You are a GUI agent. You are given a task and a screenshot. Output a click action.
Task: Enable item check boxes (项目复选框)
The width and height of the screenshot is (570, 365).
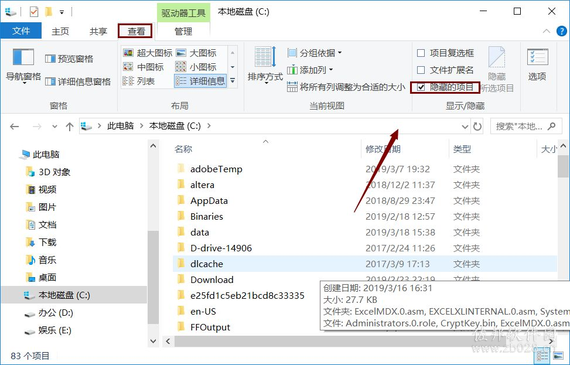(445, 53)
